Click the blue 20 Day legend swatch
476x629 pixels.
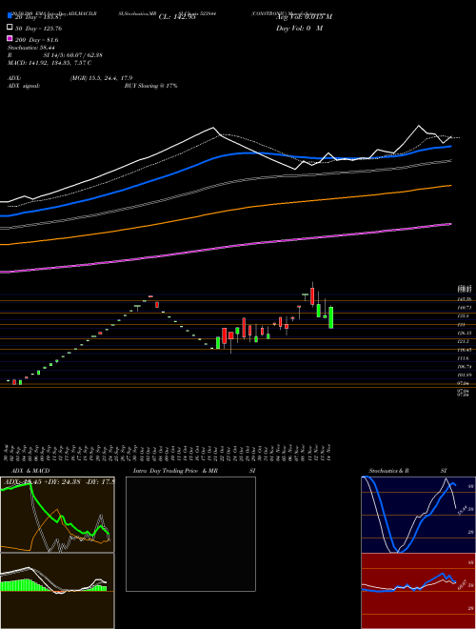pyautogui.click(x=10, y=16)
